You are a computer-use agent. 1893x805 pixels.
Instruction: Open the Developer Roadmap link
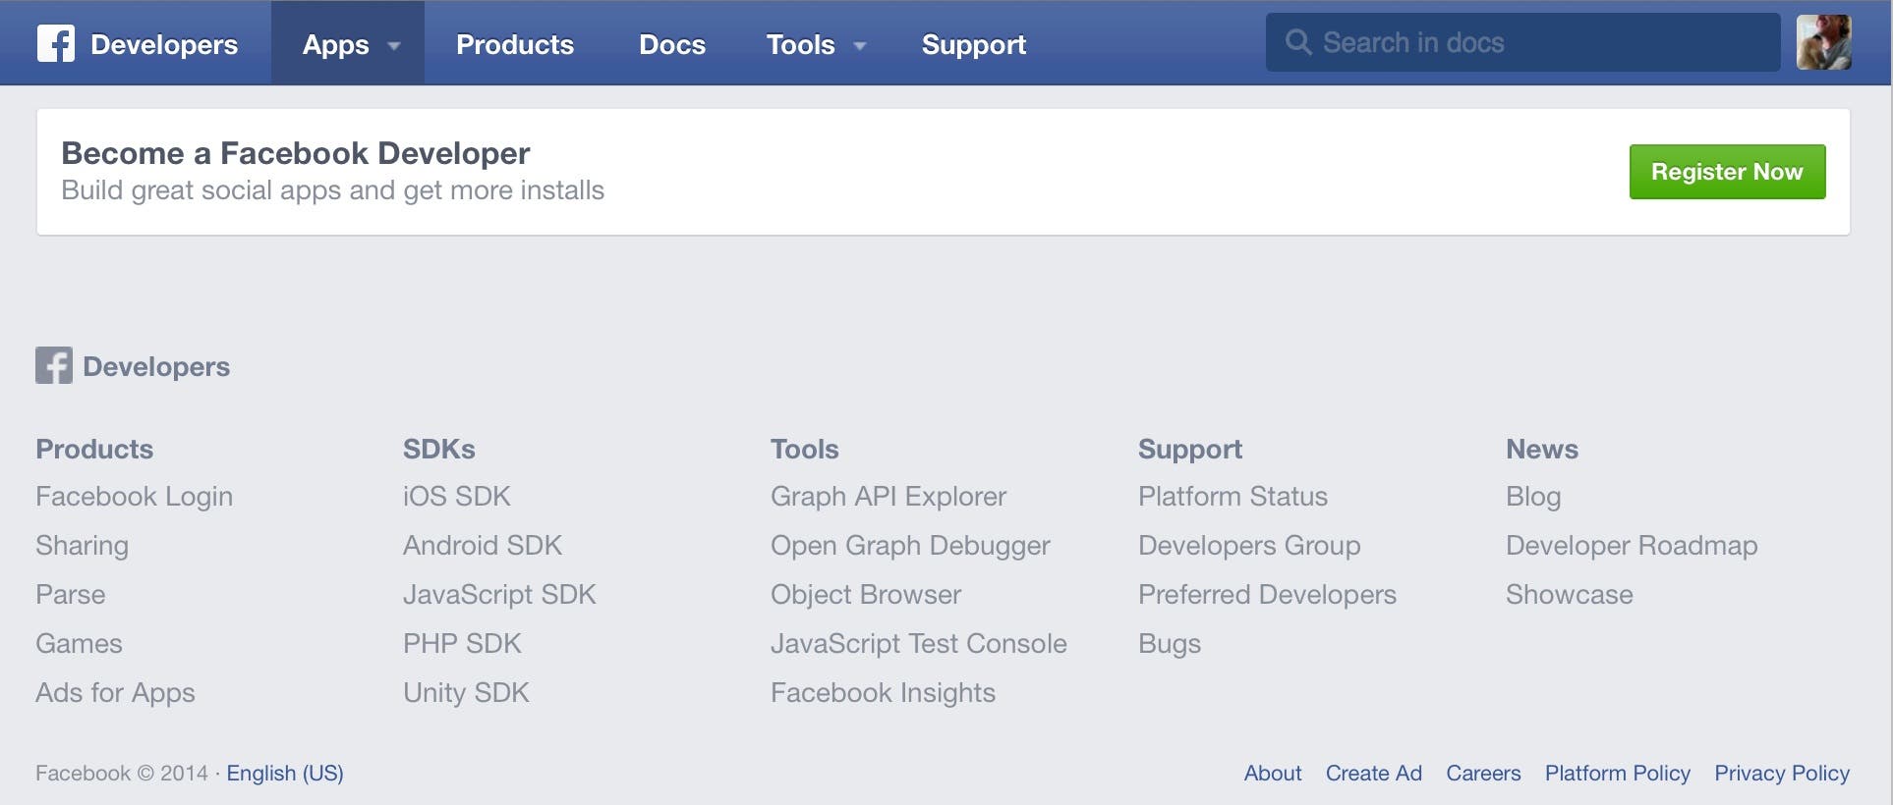[x=1632, y=546]
